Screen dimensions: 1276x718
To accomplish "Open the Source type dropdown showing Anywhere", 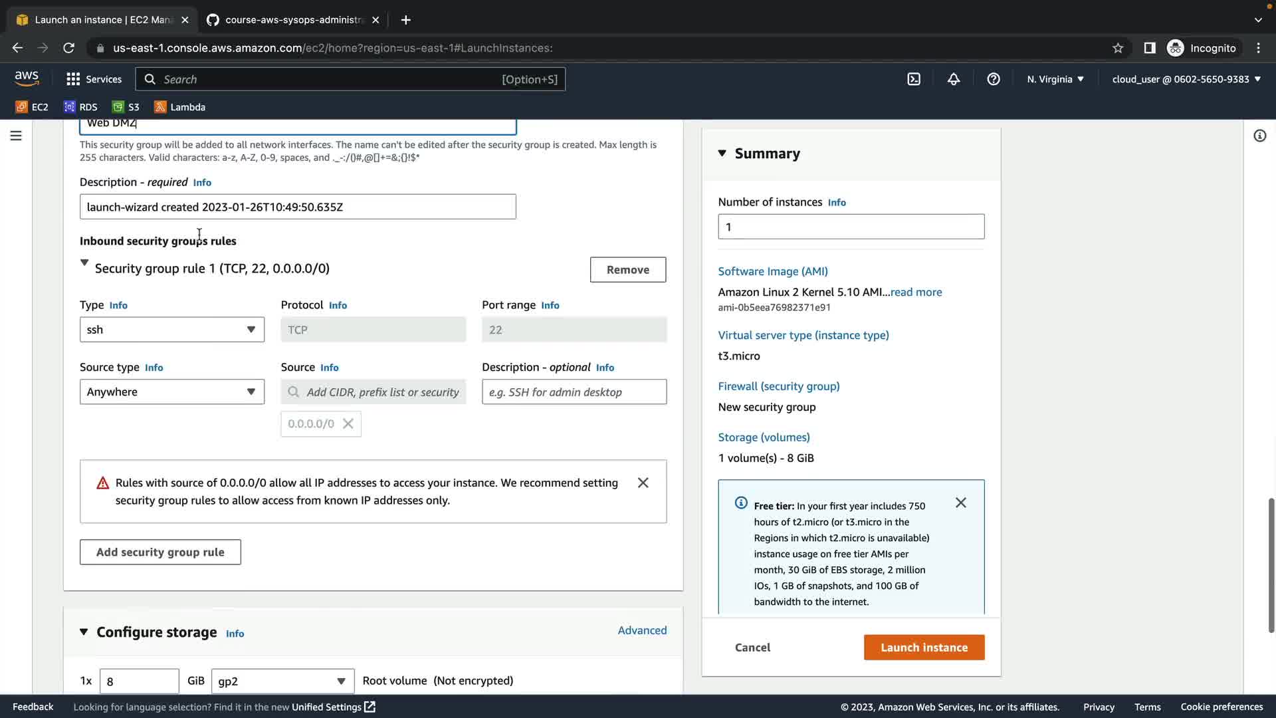I will click(171, 392).
